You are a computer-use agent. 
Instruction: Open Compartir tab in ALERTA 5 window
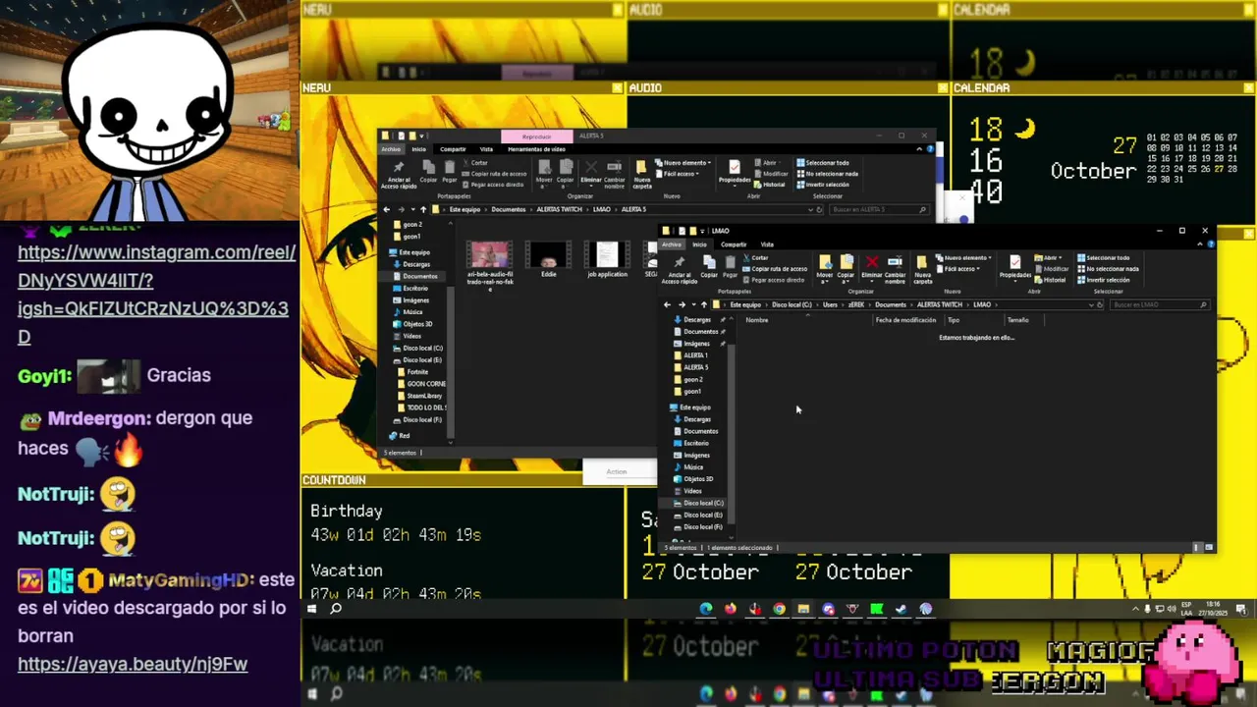click(453, 148)
